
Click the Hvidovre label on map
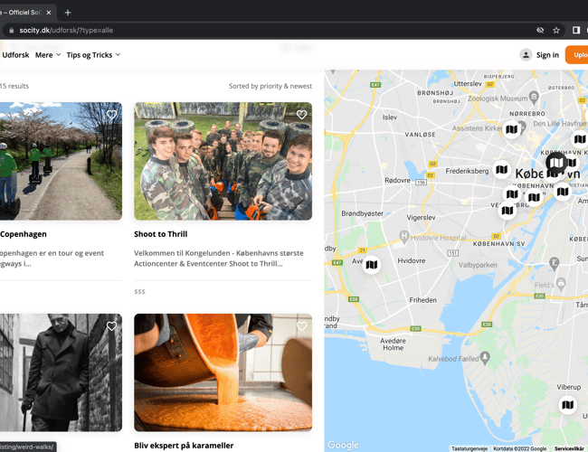coord(412,260)
